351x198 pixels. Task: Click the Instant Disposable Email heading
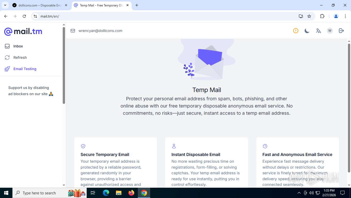[x=196, y=154]
